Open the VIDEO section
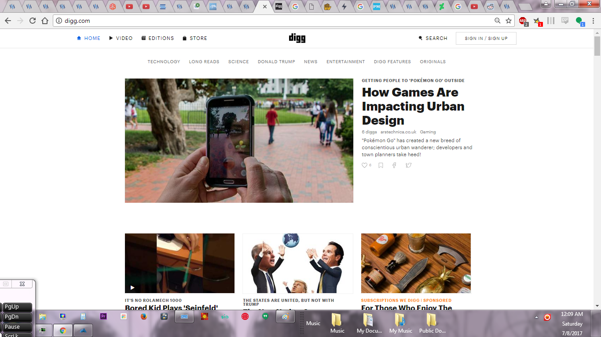Image resolution: width=601 pixels, height=337 pixels. tap(121, 38)
